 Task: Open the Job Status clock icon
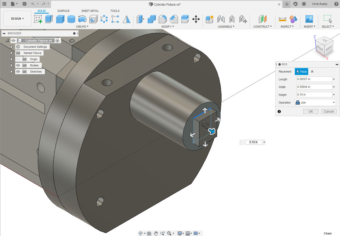coord(304,4)
